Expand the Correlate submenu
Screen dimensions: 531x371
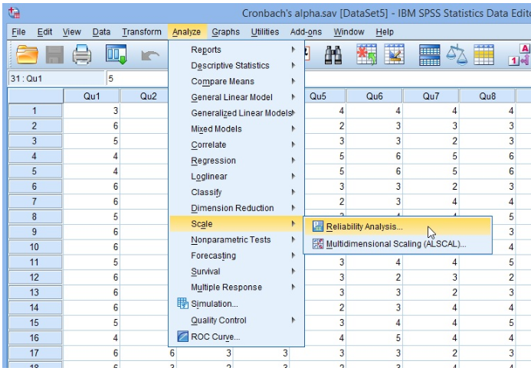tap(236, 145)
